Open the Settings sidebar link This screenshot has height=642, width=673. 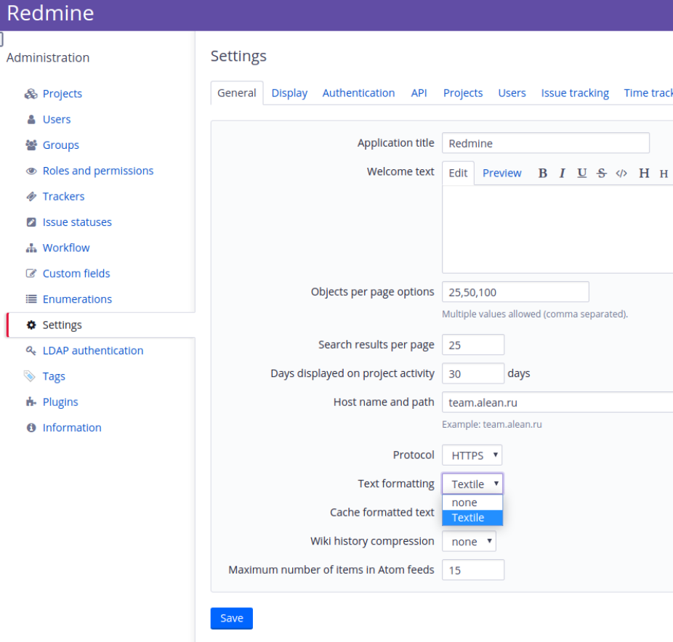click(63, 325)
